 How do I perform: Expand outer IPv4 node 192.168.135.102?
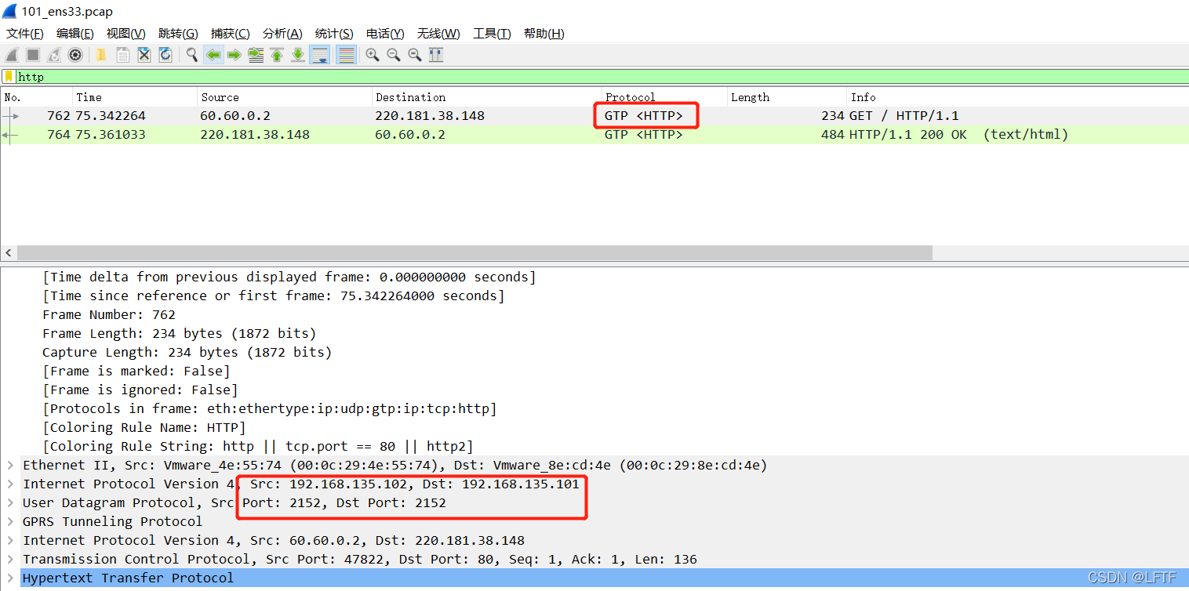click(10, 484)
